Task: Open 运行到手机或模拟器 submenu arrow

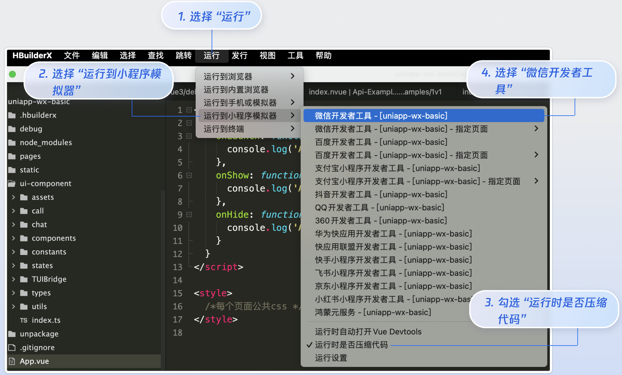Action: coord(292,102)
